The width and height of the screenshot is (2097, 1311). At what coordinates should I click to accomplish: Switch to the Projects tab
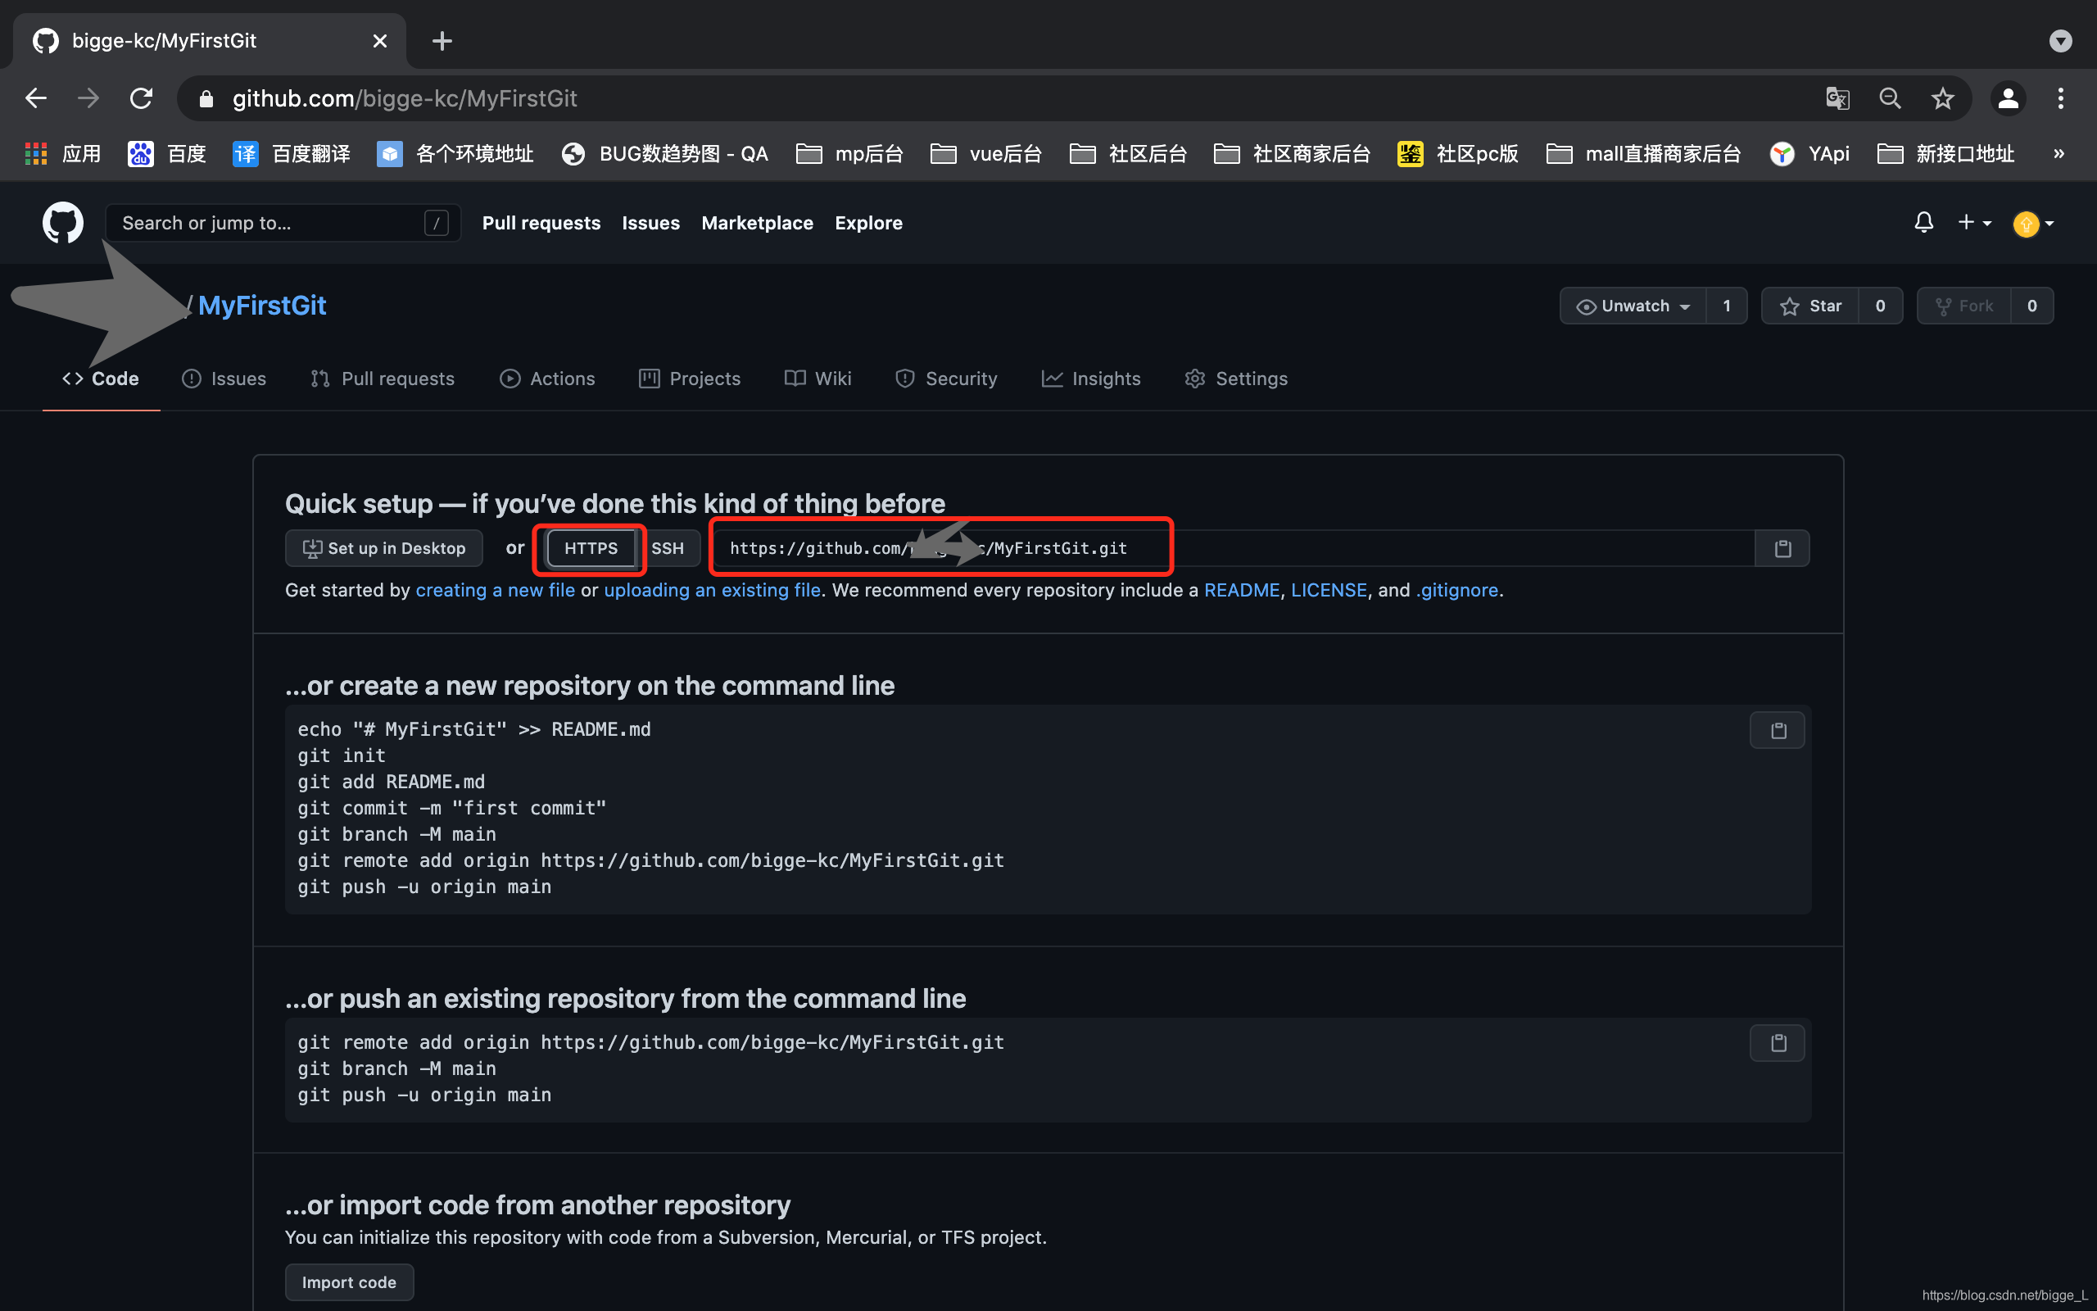[x=690, y=379]
